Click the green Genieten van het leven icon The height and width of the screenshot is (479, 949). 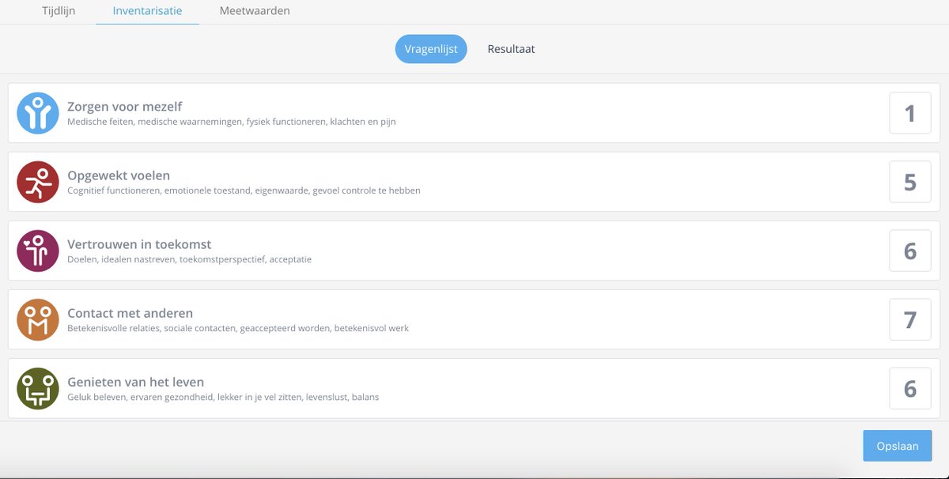coord(38,388)
